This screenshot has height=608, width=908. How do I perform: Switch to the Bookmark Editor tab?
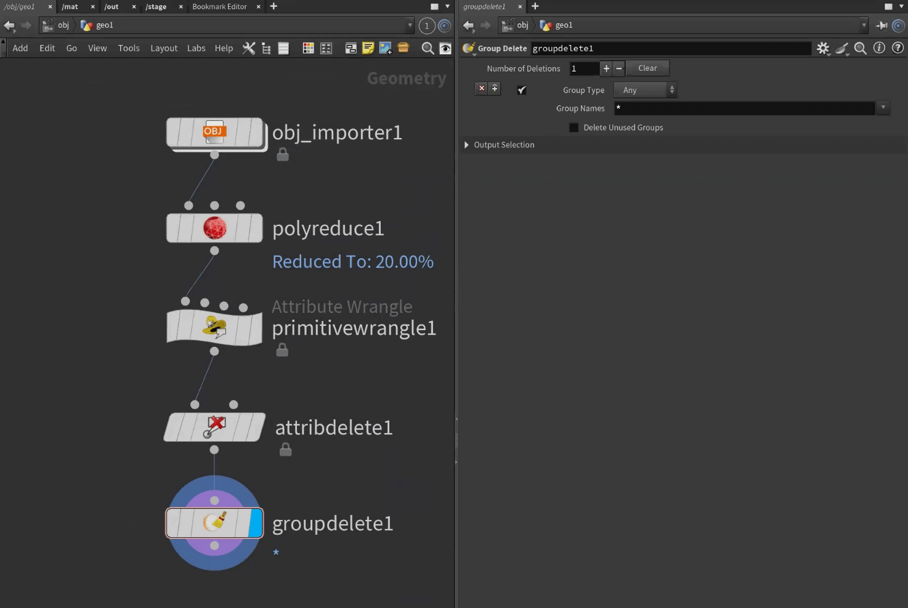219,7
